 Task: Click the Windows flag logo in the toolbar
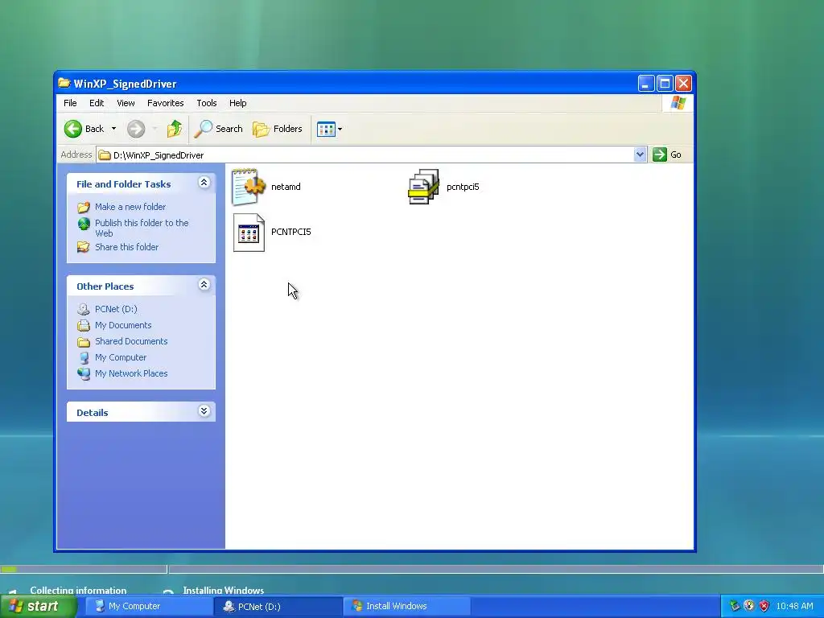(x=678, y=103)
